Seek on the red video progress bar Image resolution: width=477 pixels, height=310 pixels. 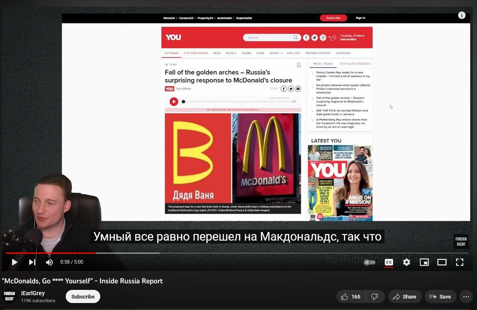[x=51, y=253]
